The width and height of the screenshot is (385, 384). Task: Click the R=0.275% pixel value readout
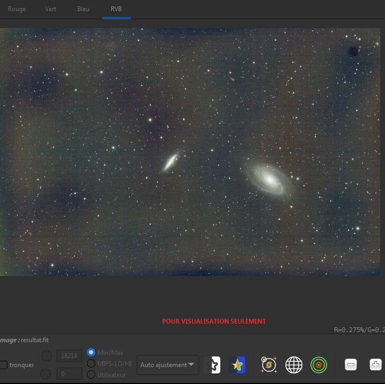coord(360,330)
